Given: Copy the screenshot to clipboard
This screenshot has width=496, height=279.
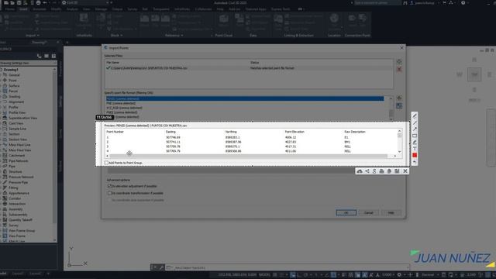Looking at the screenshot, I should coord(389,171).
